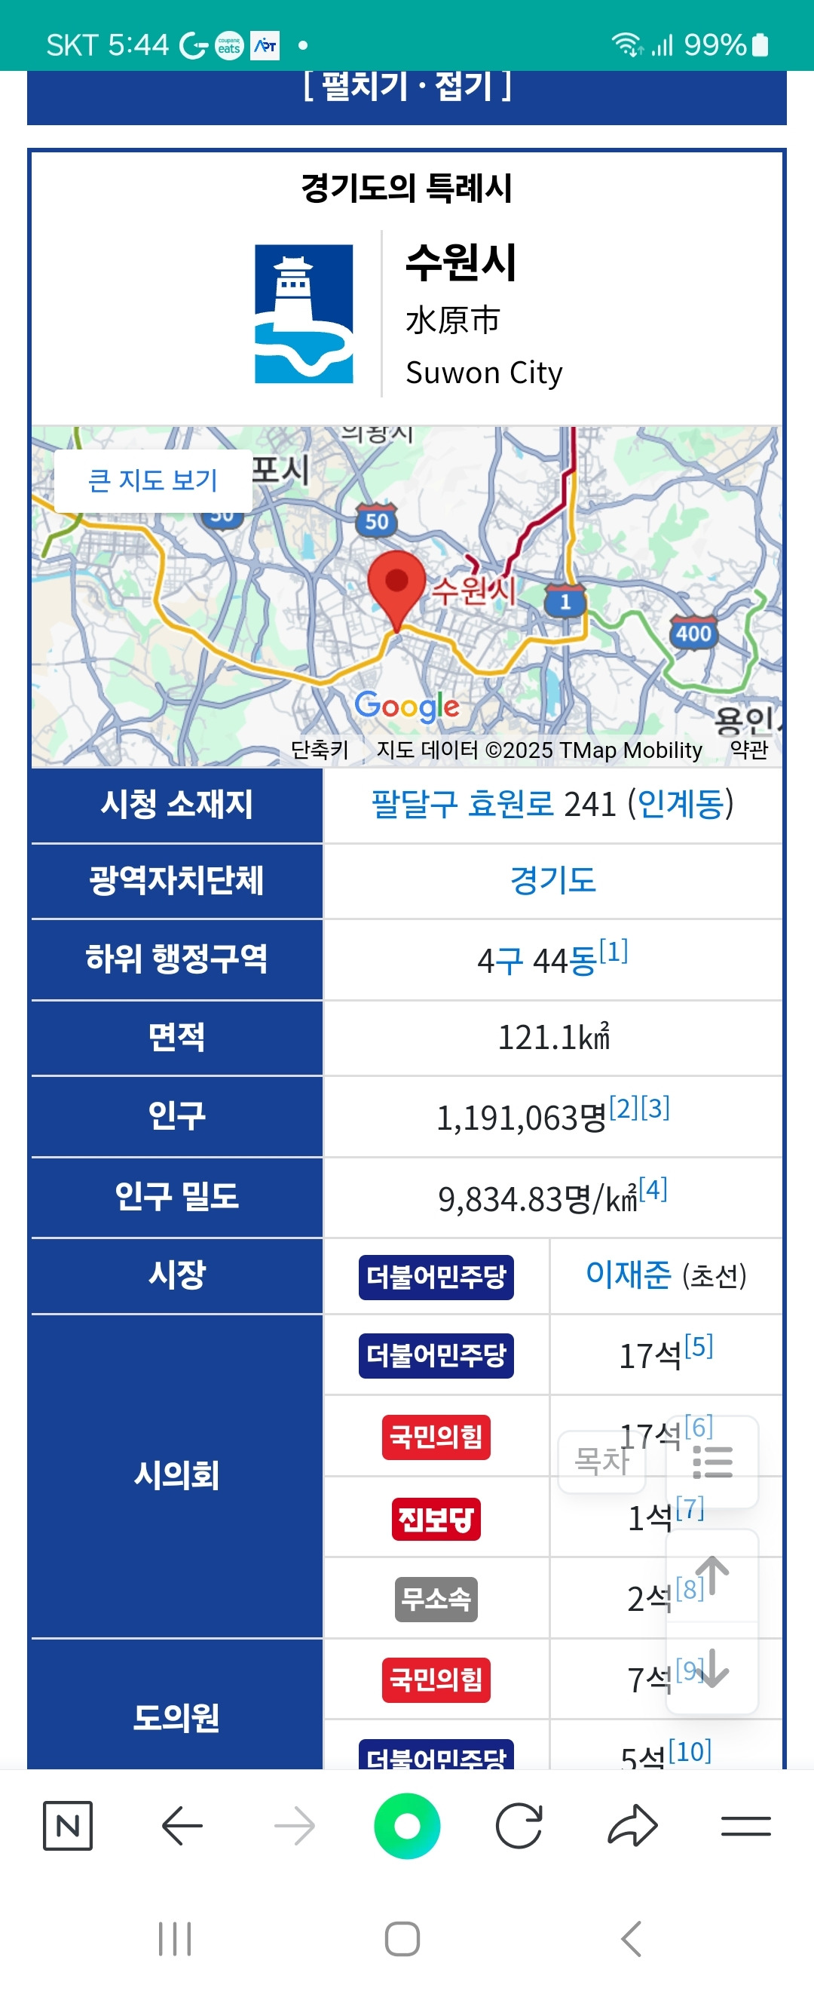Go back with the browser back arrow
This screenshot has width=814, height=1991.
click(182, 1826)
